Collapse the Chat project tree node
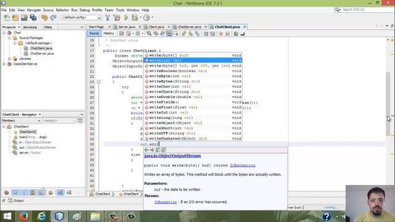The height and width of the screenshot is (222, 395). pyautogui.click(x=4, y=33)
